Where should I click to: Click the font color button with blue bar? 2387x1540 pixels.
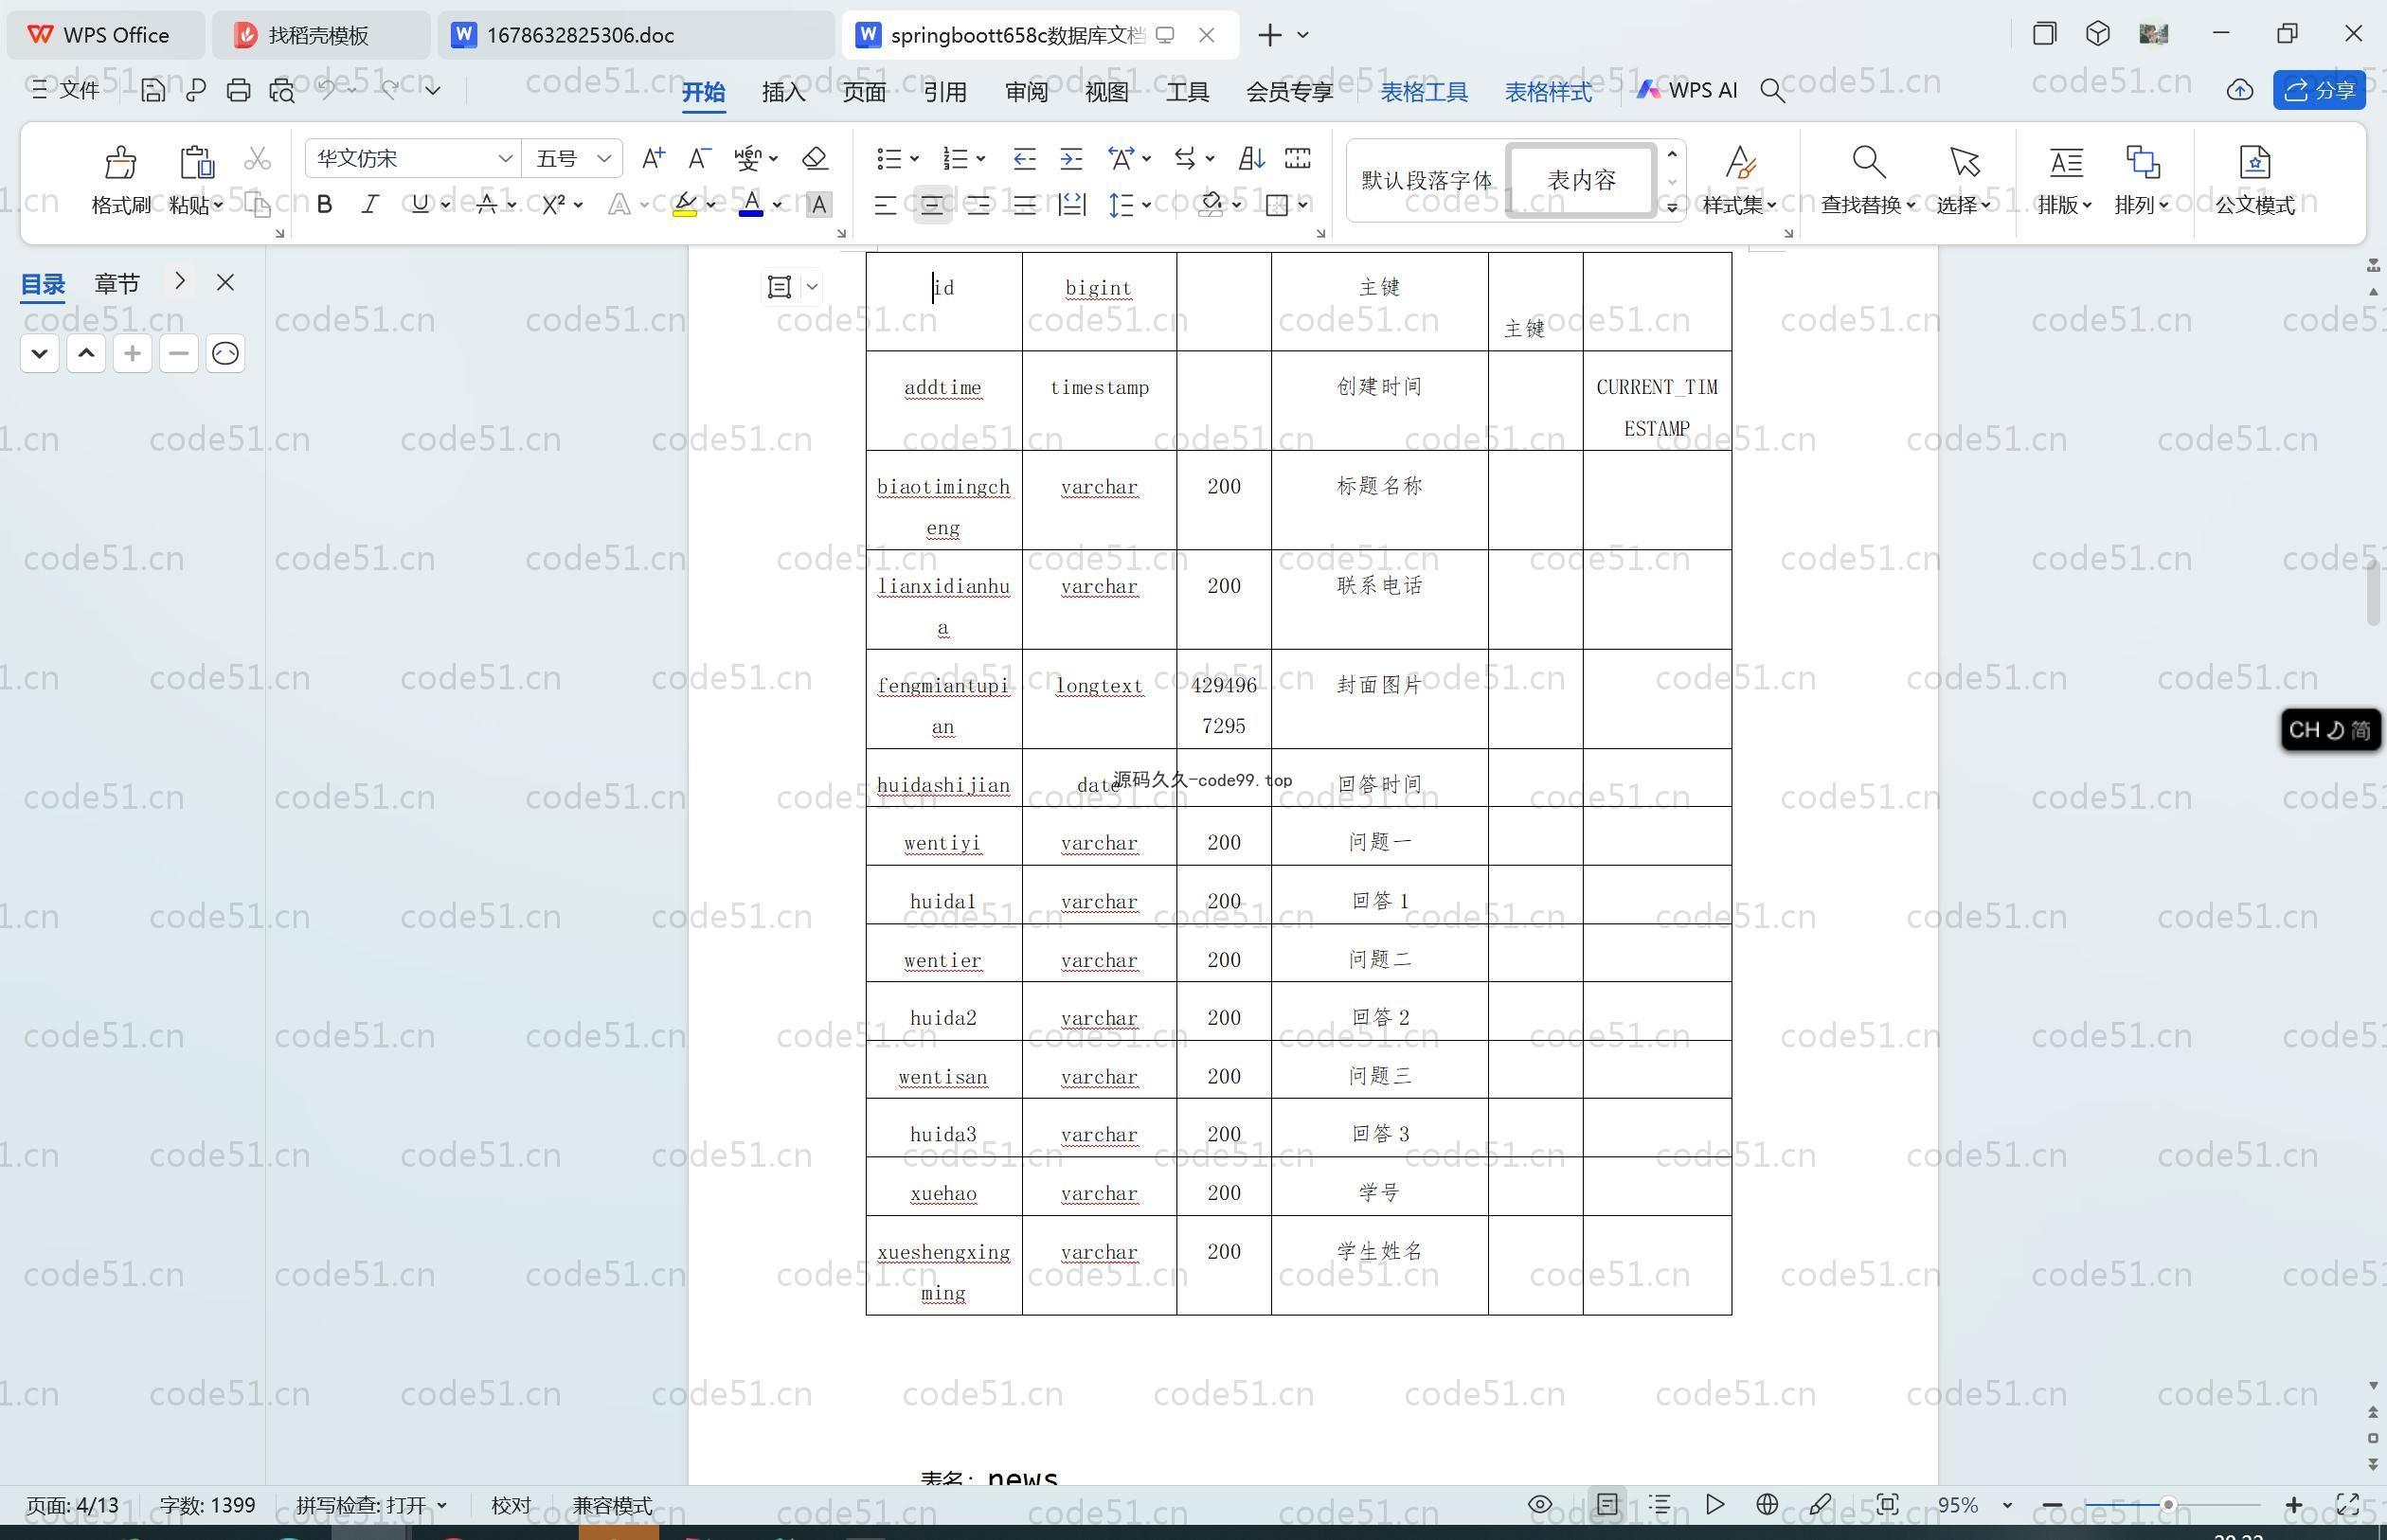(751, 205)
